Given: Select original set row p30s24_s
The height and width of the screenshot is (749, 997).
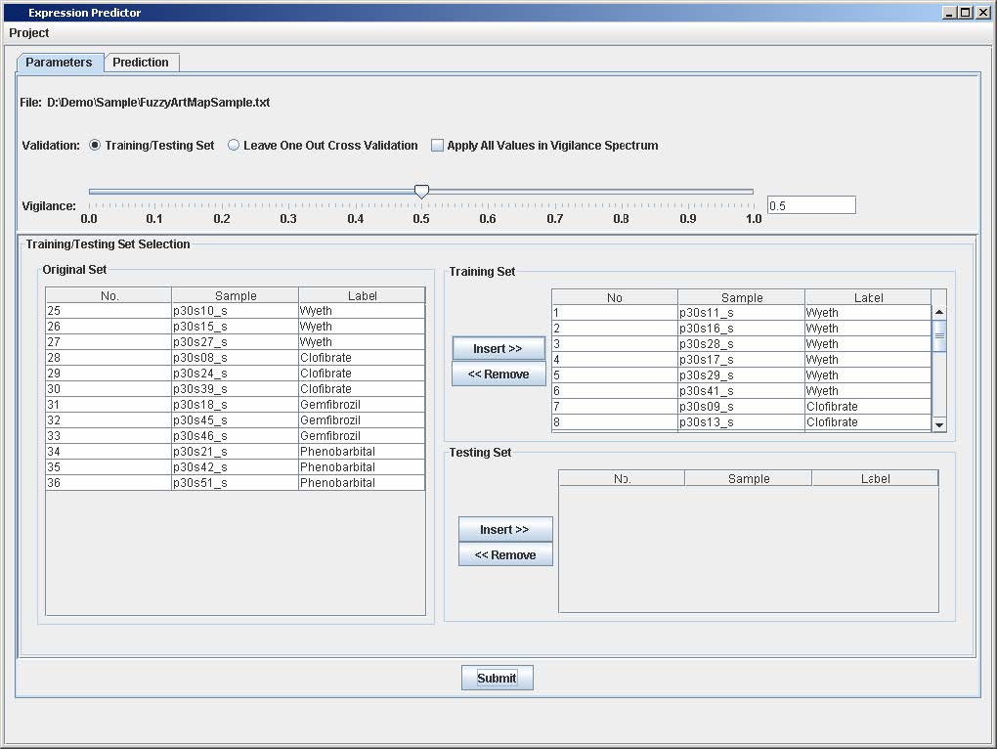Looking at the screenshot, I should (x=236, y=374).
